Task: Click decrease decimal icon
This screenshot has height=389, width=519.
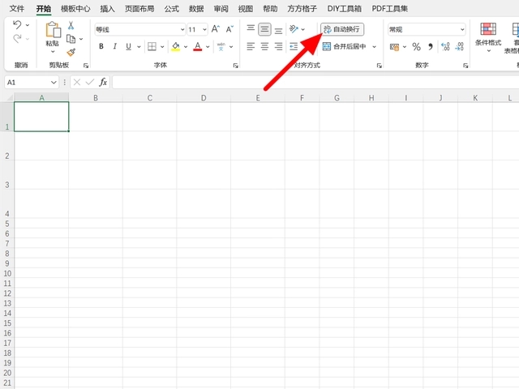Action: (x=460, y=47)
